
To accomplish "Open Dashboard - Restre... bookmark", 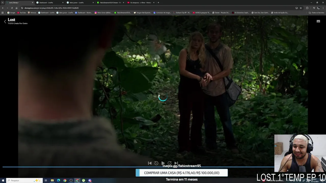I will point(84,12).
